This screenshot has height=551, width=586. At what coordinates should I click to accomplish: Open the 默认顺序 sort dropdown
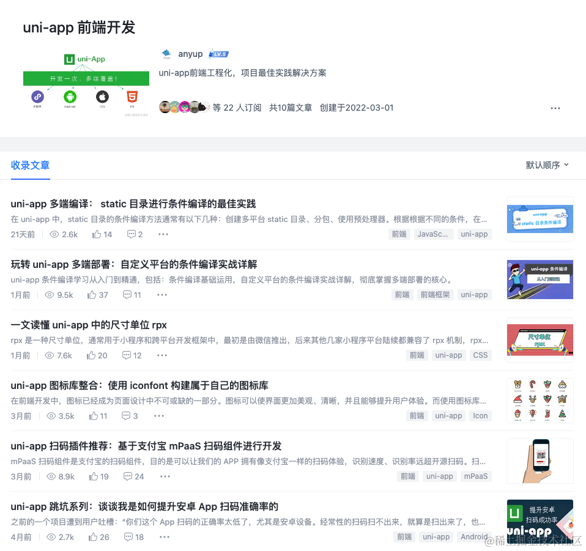point(547,165)
